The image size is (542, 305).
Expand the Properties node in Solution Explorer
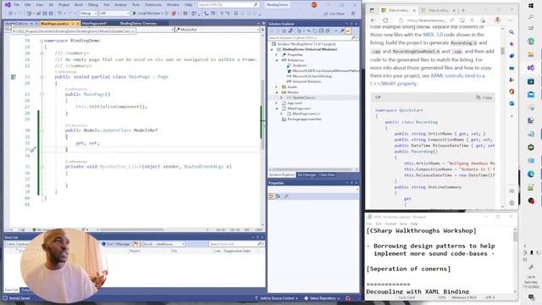(277, 54)
